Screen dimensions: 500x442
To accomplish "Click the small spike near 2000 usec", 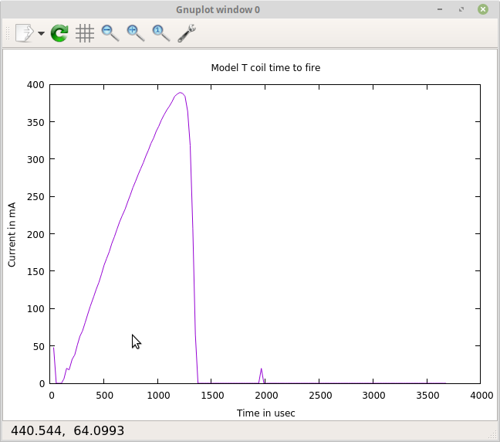I will tap(262, 369).
